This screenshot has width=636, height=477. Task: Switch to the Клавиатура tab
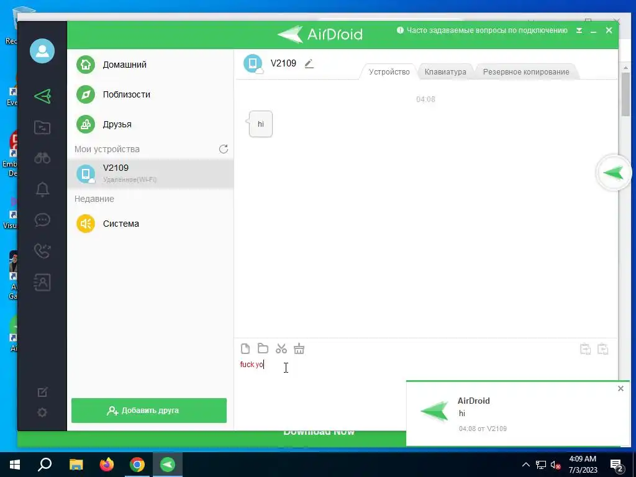click(445, 72)
